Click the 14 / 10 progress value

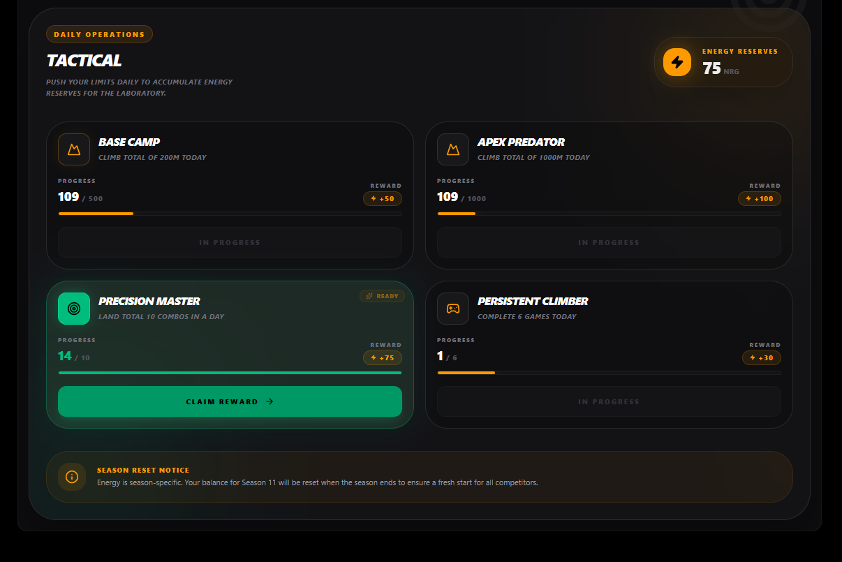74,357
